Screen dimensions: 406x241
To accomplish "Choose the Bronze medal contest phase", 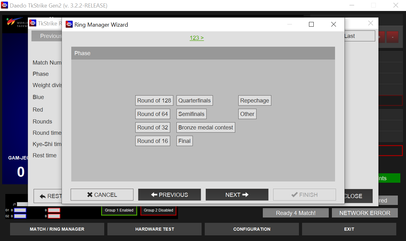I will [206, 127].
